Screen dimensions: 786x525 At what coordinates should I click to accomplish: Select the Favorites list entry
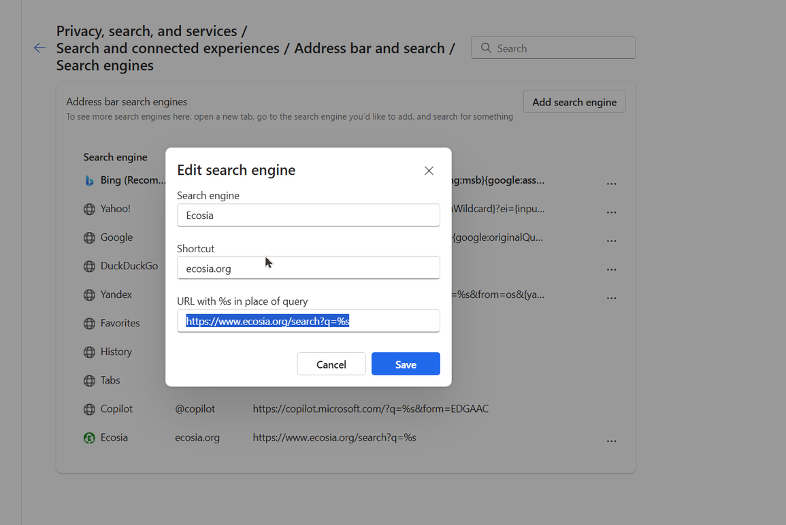point(120,322)
